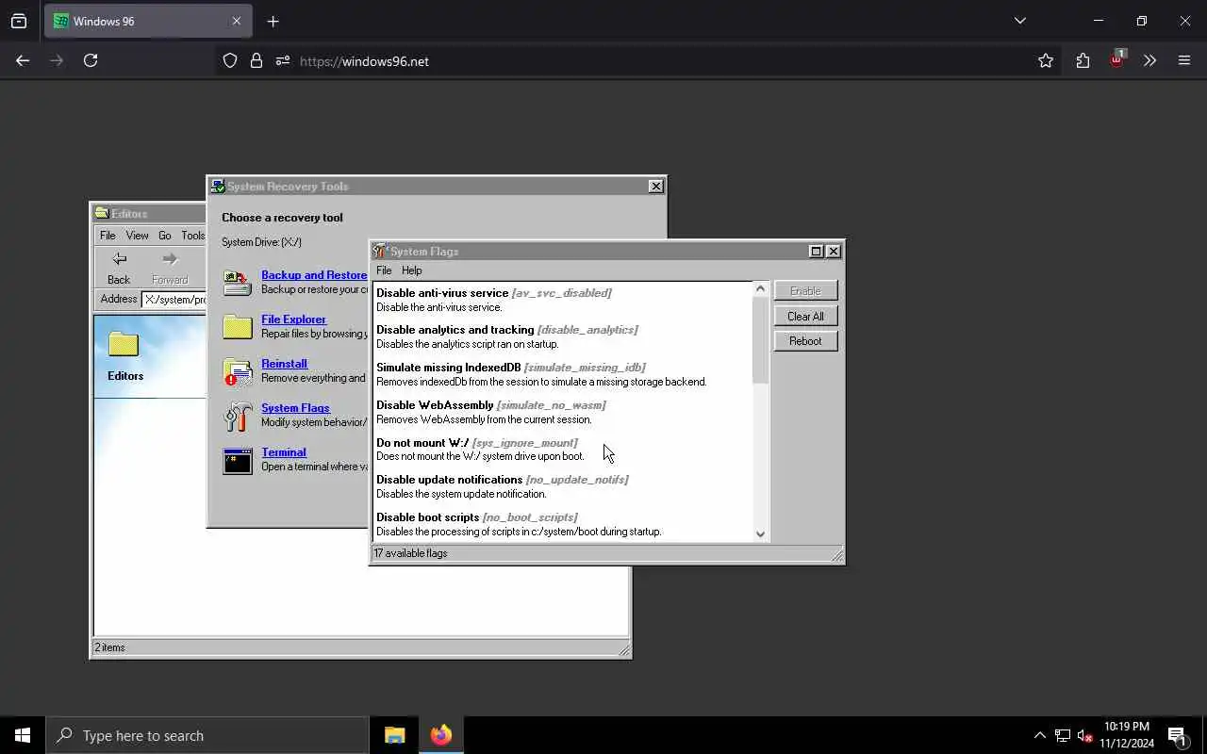Click the Reboot button
Screen dimensions: 1207x754
tap(805, 341)
